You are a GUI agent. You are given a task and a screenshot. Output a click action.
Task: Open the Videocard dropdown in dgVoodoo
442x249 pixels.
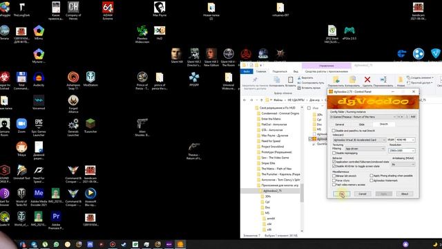coord(384,140)
